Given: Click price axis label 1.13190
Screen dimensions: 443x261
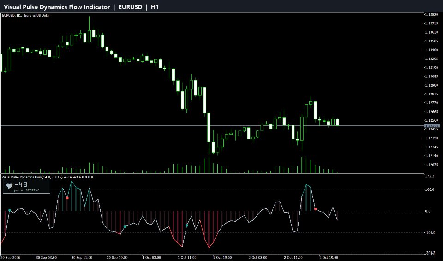Looking at the screenshot, I should pyautogui.click(x=431, y=67).
